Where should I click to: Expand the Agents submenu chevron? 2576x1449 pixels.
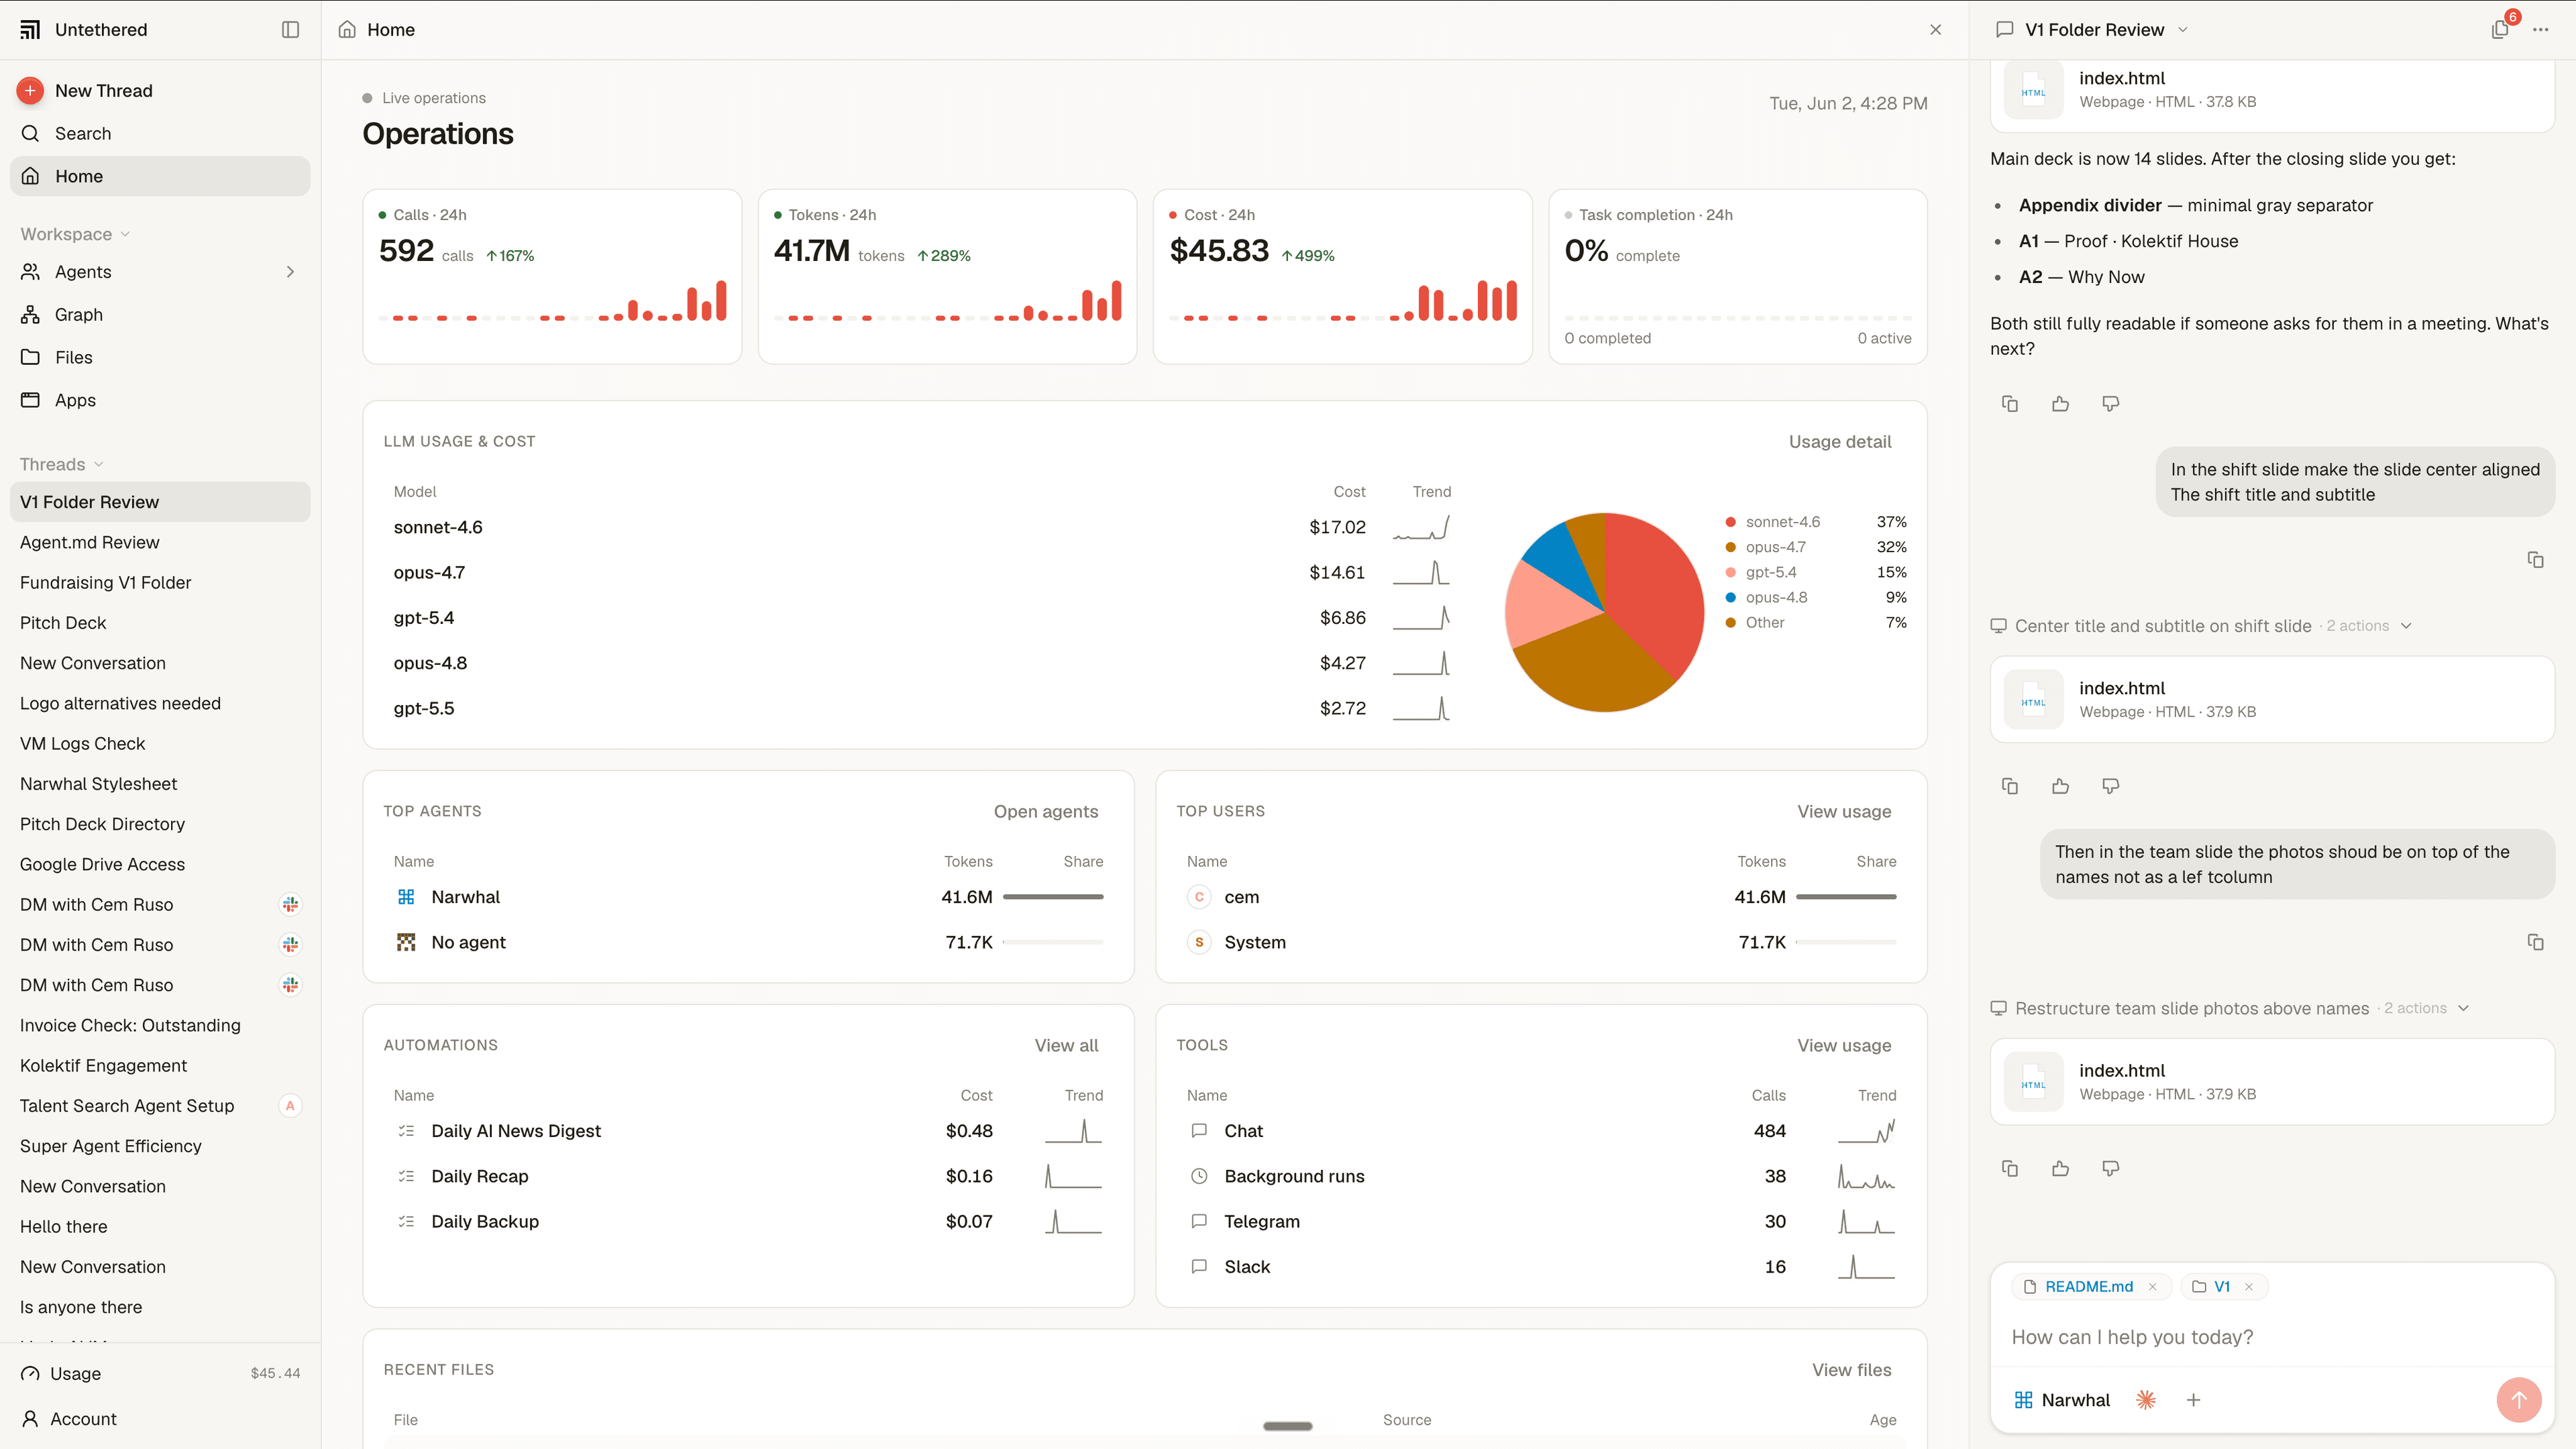click(x=290, y=272)
